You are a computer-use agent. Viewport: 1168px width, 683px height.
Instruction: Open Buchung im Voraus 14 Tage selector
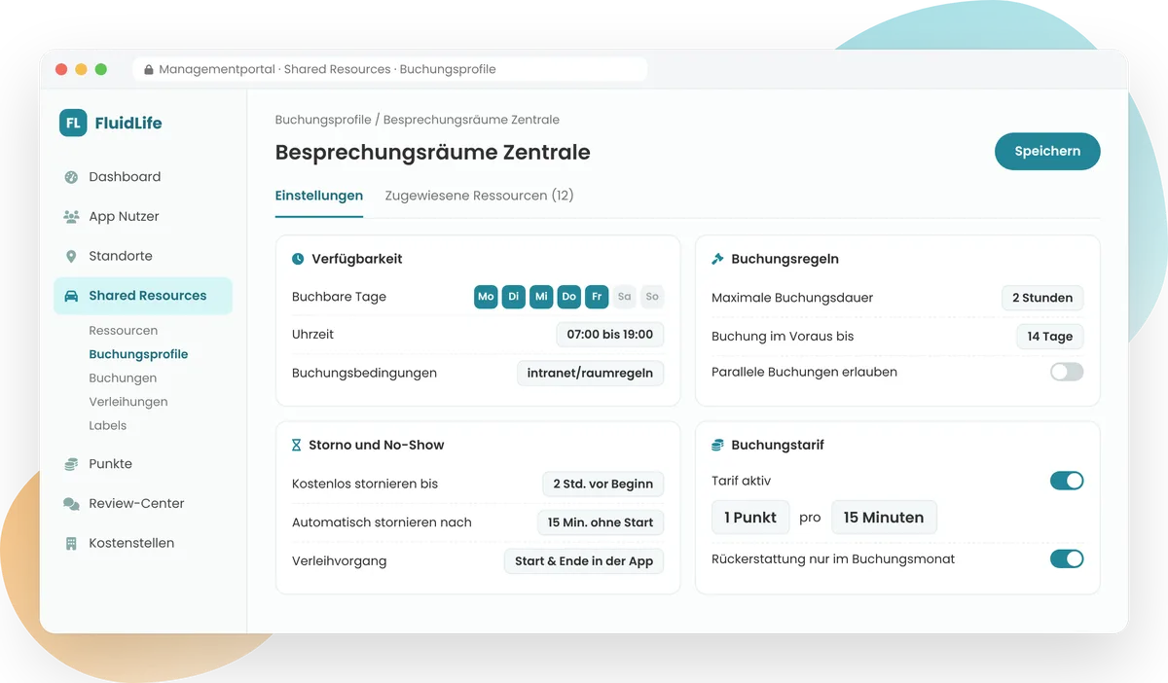(x=1049, y=337)
